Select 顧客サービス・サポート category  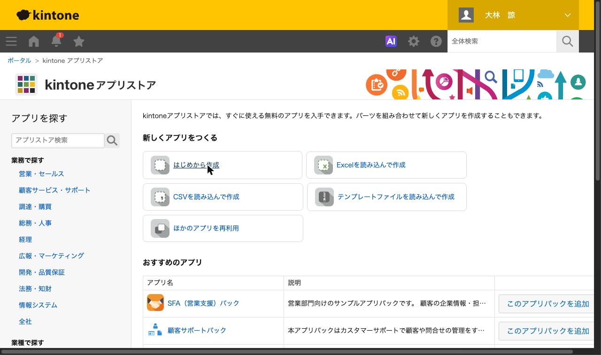54,190
